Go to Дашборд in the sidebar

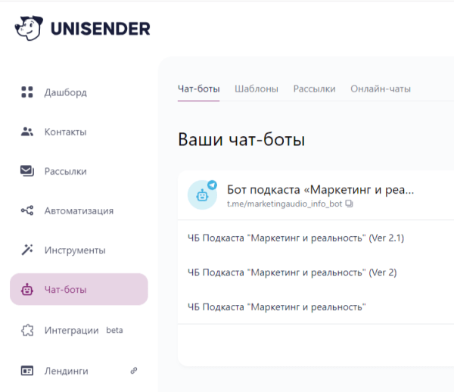point(65,92)
